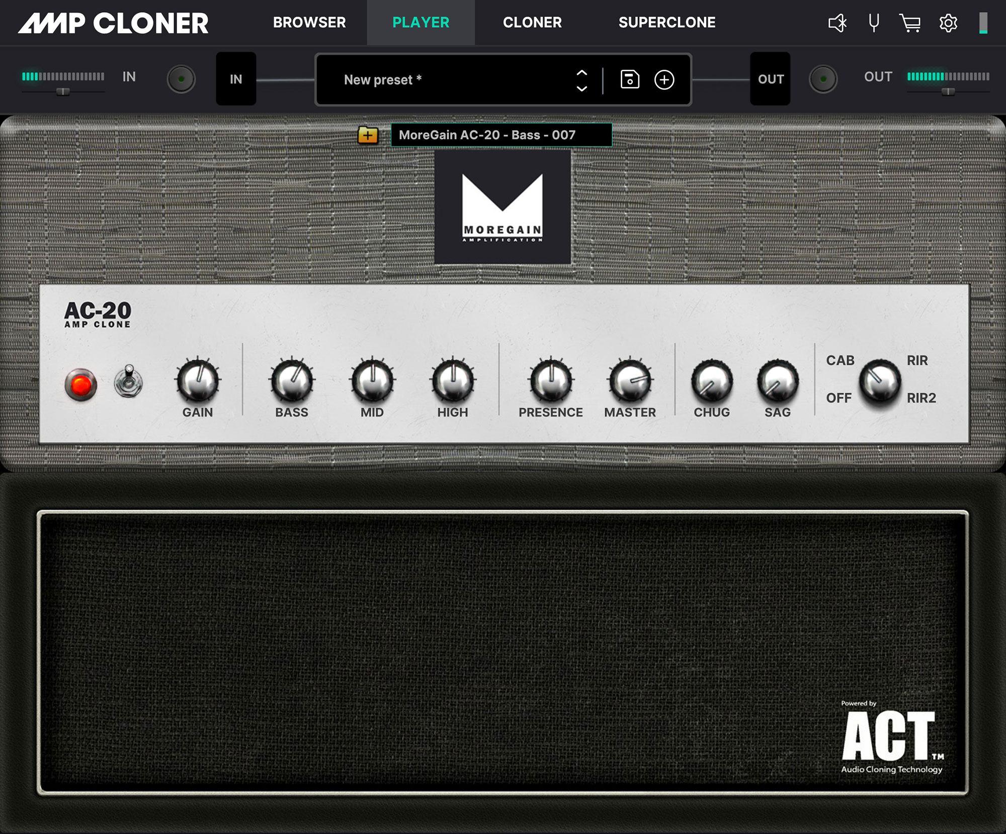Click the settings gear icon
1006x834 pixels.
[948, 23]
